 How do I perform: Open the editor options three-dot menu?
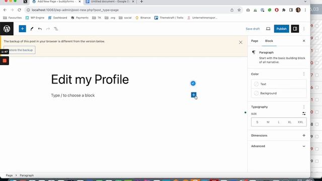304,29
